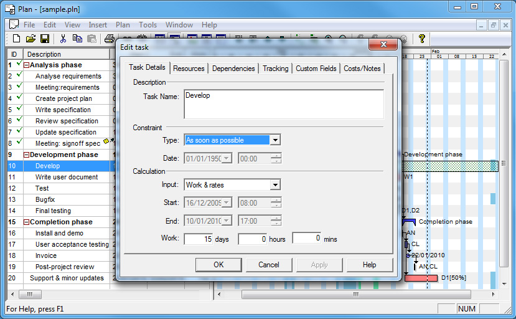Viewport: 516px width, 319px height.
Task: Switch to the Costs/Notes tab
Action: coord(362,69)
